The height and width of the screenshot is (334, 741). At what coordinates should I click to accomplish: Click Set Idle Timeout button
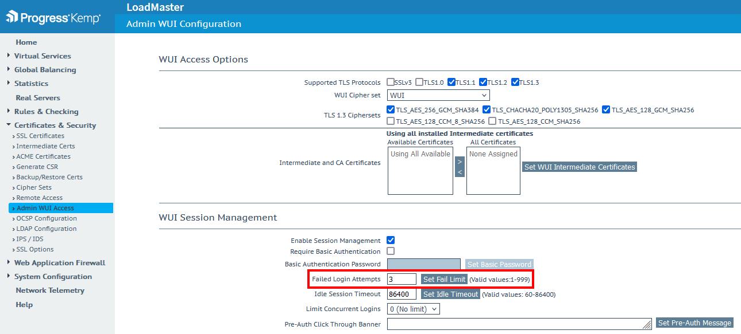[x=450, y=294]
